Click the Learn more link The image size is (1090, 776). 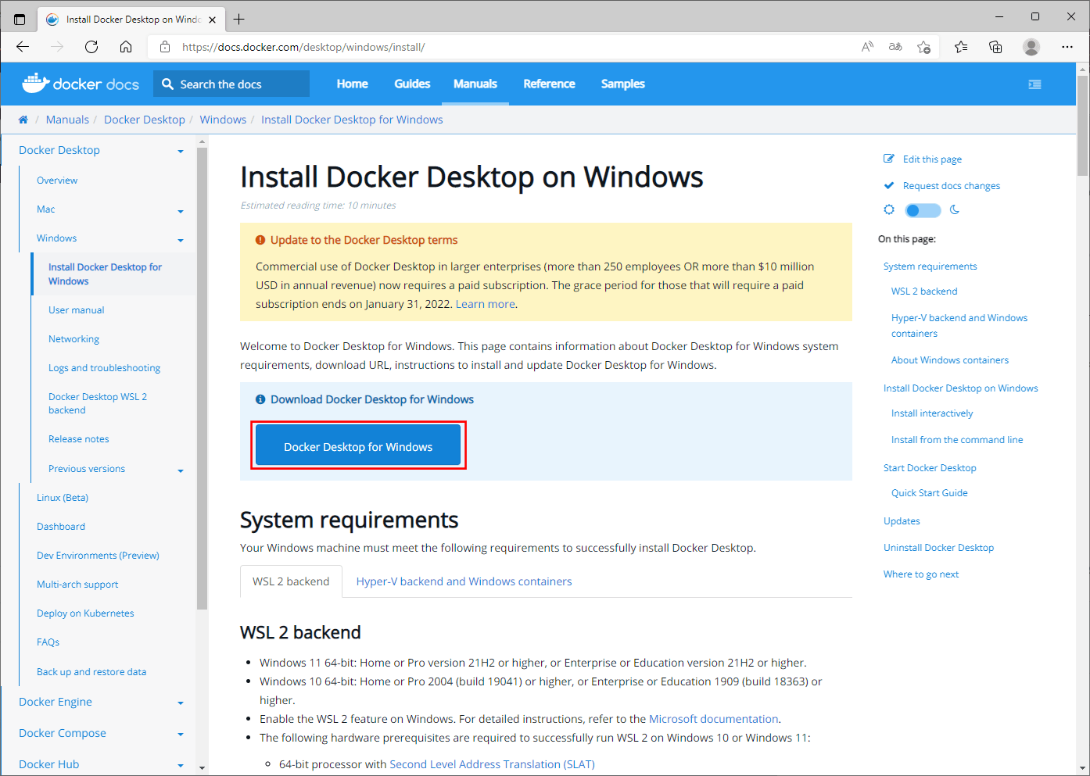(x=486, y=304)
